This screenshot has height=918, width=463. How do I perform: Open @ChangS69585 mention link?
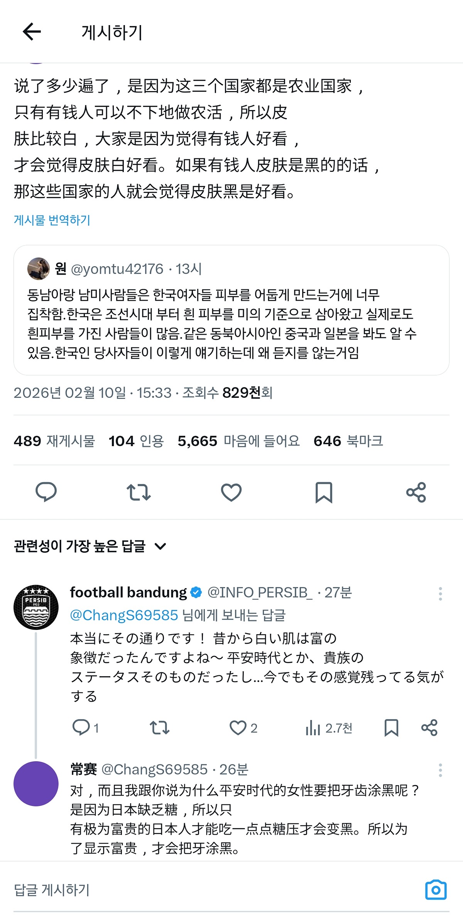tap(124, 615)
